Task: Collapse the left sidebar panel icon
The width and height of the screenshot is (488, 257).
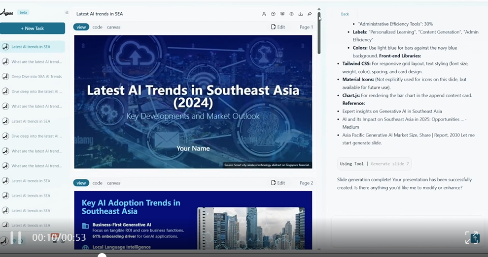Action: (x=67, y=12)
